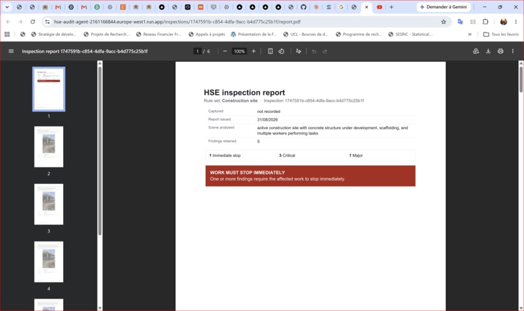
Task: Open the PDF viewer sidebar menu
Action: [11, 51]
